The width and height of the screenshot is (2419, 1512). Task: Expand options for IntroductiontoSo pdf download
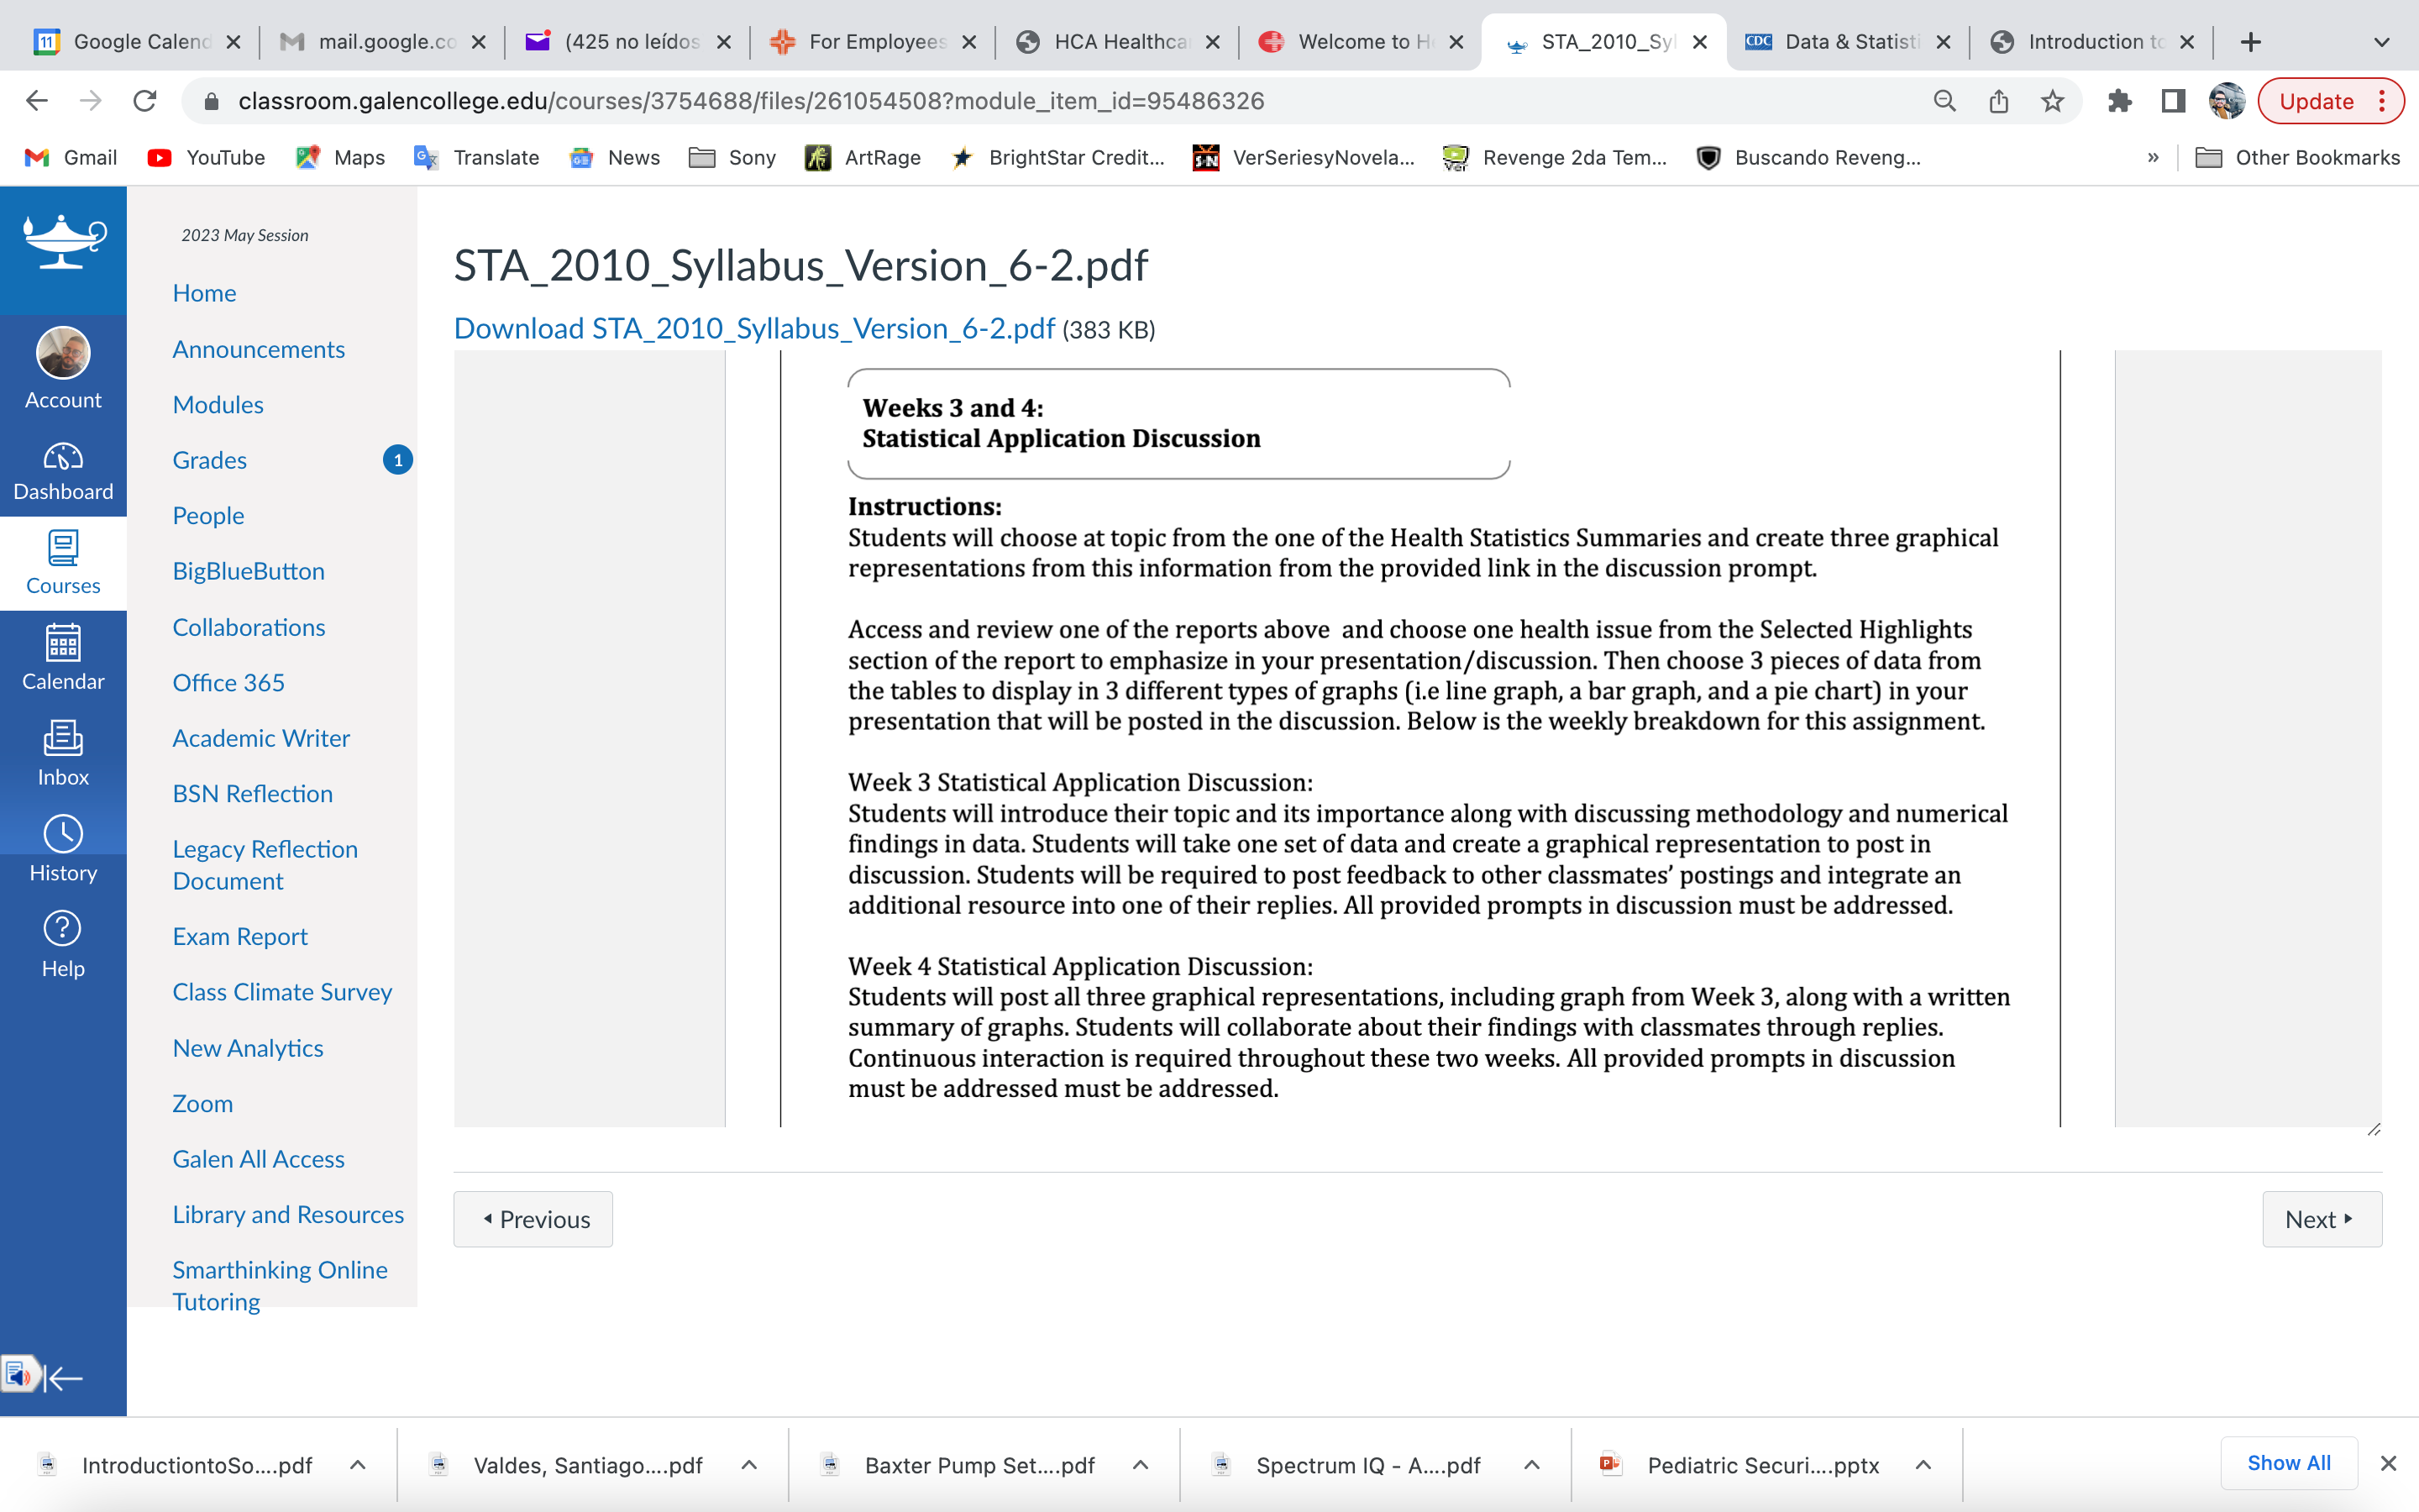[x=358, y=1465]
